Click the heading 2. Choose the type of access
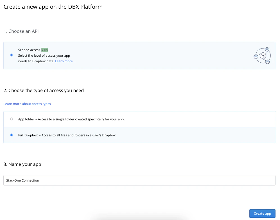Image resolution: width=280 pixels, height=220 pixels. [x=44, y=90]
